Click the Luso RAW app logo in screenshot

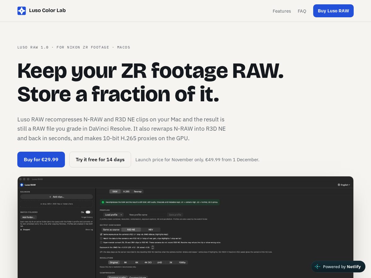pos(22,185)
